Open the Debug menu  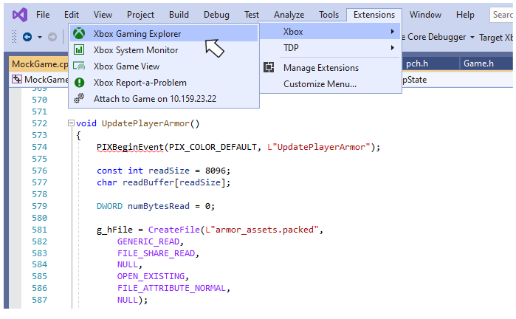(x=216, y=15)
